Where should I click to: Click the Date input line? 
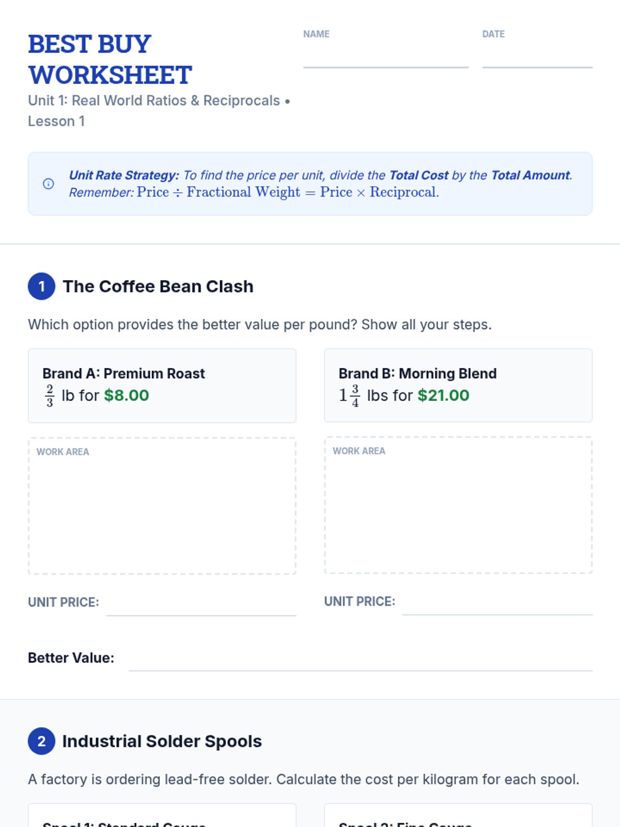pyautogui.click(x=537, y=60)
